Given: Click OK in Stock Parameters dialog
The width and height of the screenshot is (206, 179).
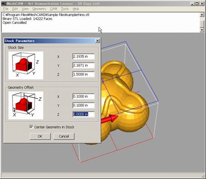Looking at the screenshot, I should [x=40, y=136].
